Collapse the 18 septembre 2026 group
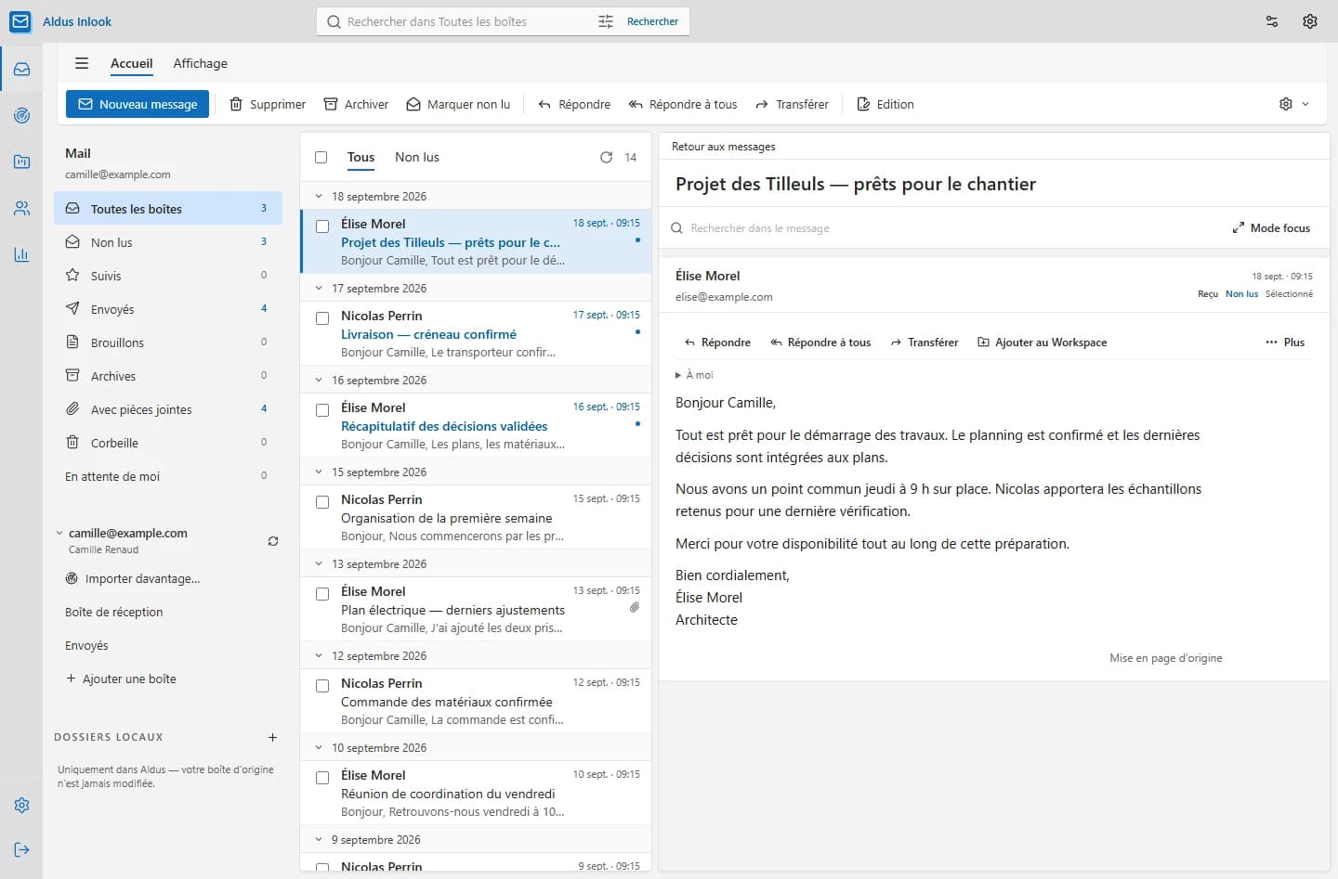 coord(319,197)
